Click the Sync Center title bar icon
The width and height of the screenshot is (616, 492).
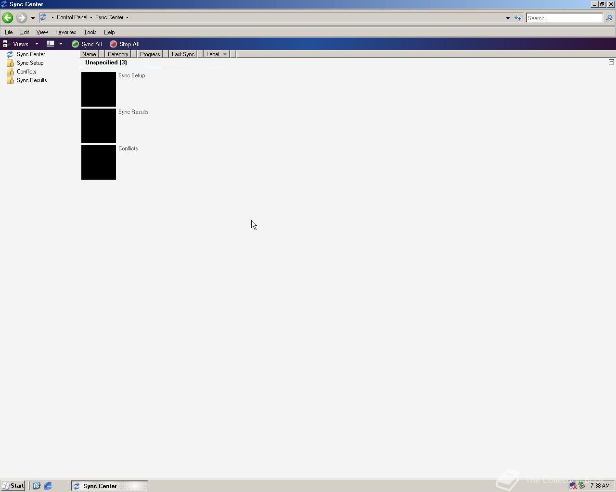(4, 4)
